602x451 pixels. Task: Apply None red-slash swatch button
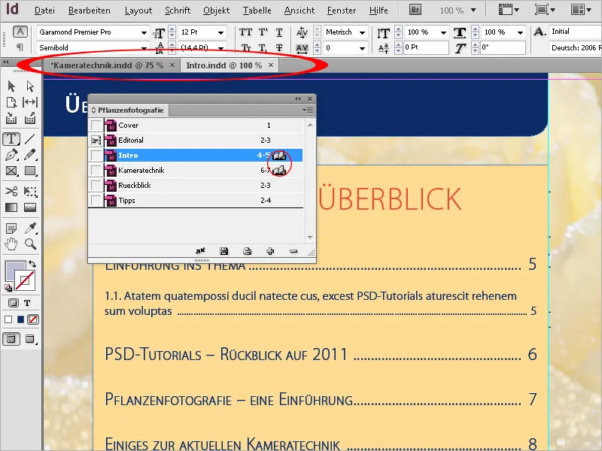33,319
